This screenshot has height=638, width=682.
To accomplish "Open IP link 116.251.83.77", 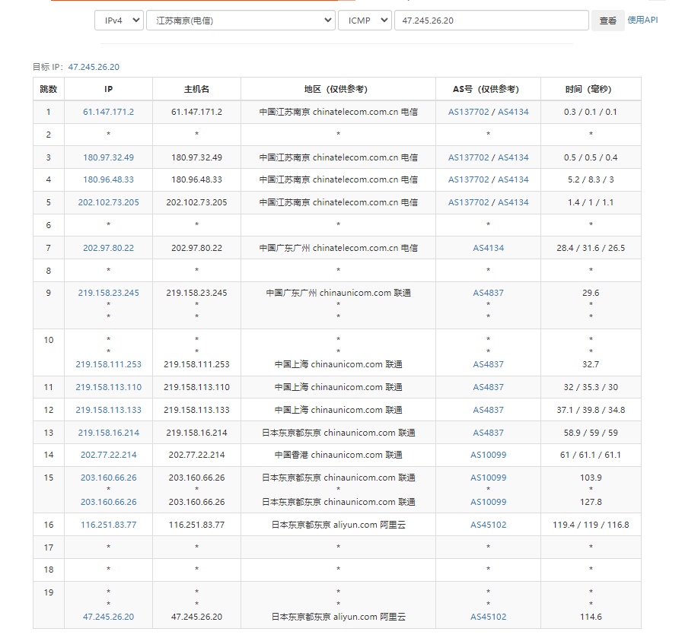I will 108,525.
